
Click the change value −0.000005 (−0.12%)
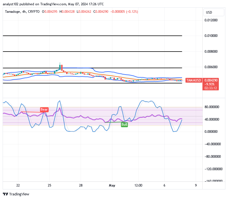124,12
